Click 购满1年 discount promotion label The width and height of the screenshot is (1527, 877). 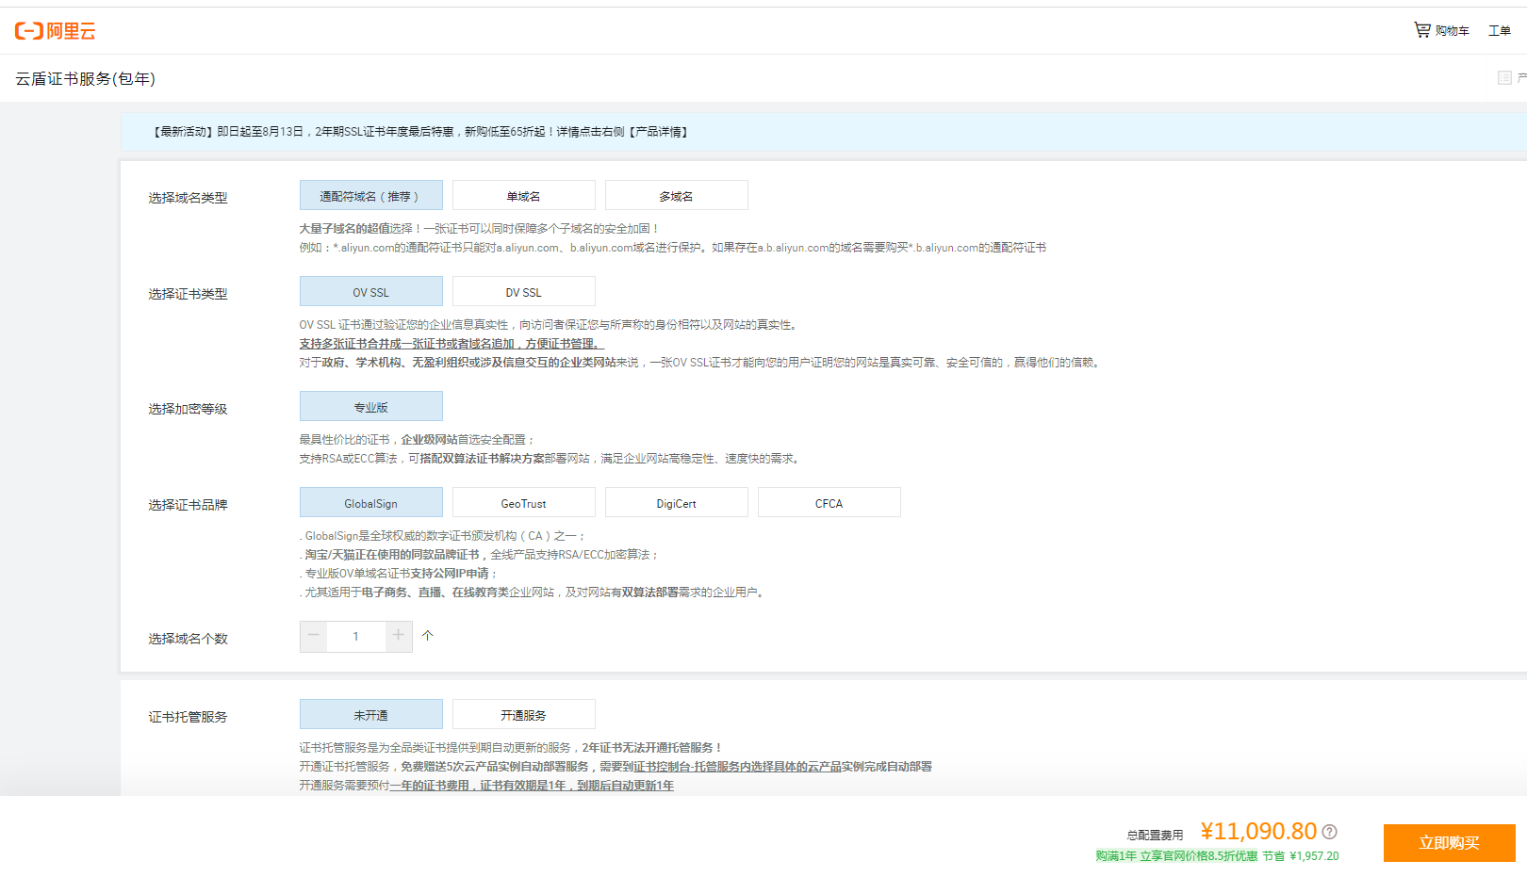click(1176, 856)
